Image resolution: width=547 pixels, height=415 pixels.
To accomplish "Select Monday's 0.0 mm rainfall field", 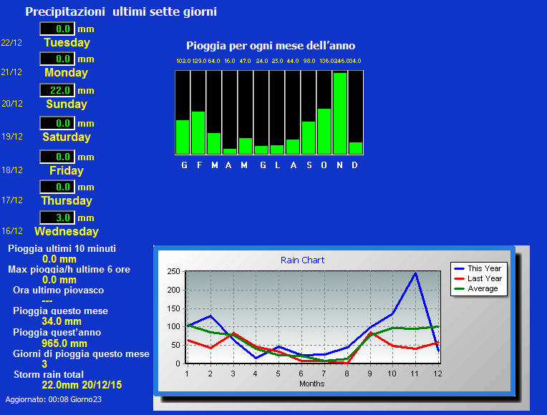I will point(57,59).
